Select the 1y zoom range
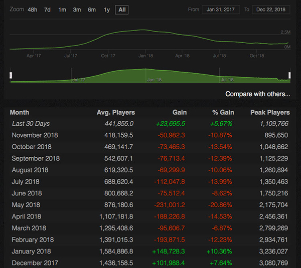The width and height of the screenshot is (301, 268). (106, 10)
